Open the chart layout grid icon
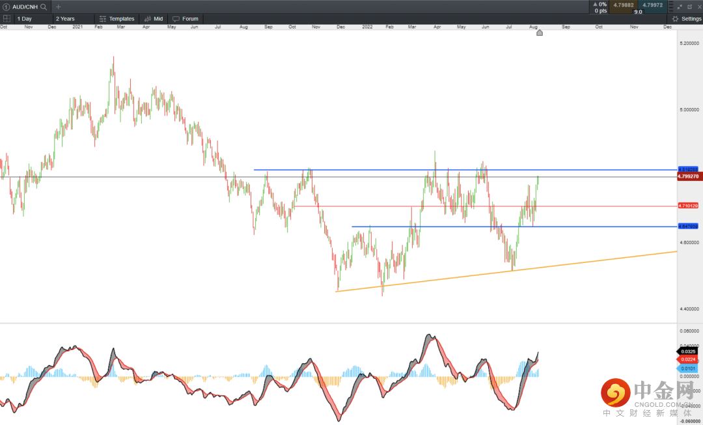The height and width of the screenshot is (425, 703). 7,19
